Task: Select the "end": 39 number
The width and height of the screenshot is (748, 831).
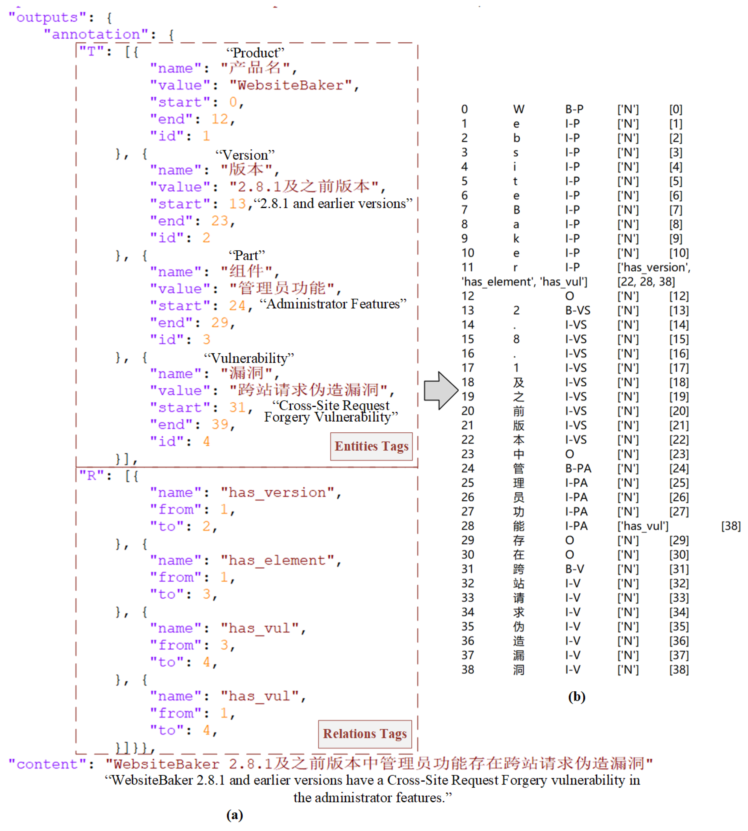Action: point(219,424)
